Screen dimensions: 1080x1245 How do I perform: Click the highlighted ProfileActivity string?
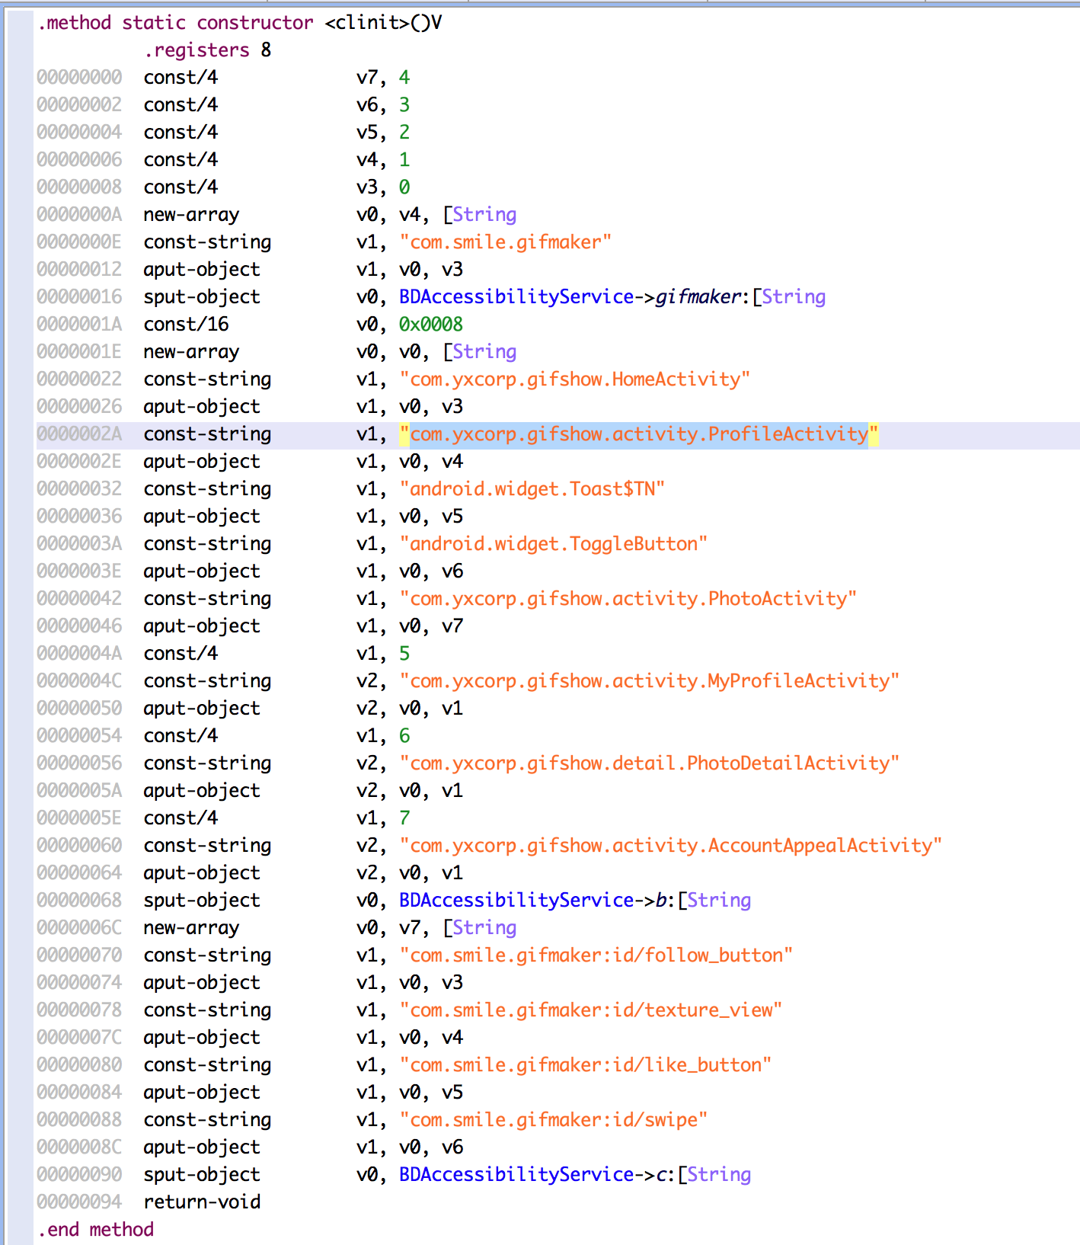coord(638,434)
